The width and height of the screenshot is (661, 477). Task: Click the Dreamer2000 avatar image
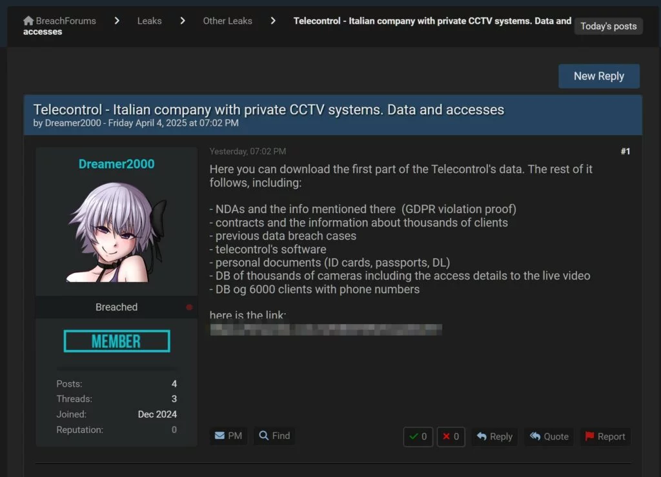[116, 231]
